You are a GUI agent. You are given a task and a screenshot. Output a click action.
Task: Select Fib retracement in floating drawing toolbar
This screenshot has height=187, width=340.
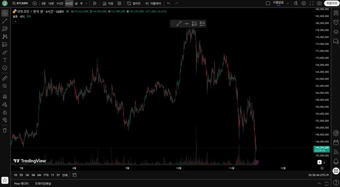click(x=194, y=24)
